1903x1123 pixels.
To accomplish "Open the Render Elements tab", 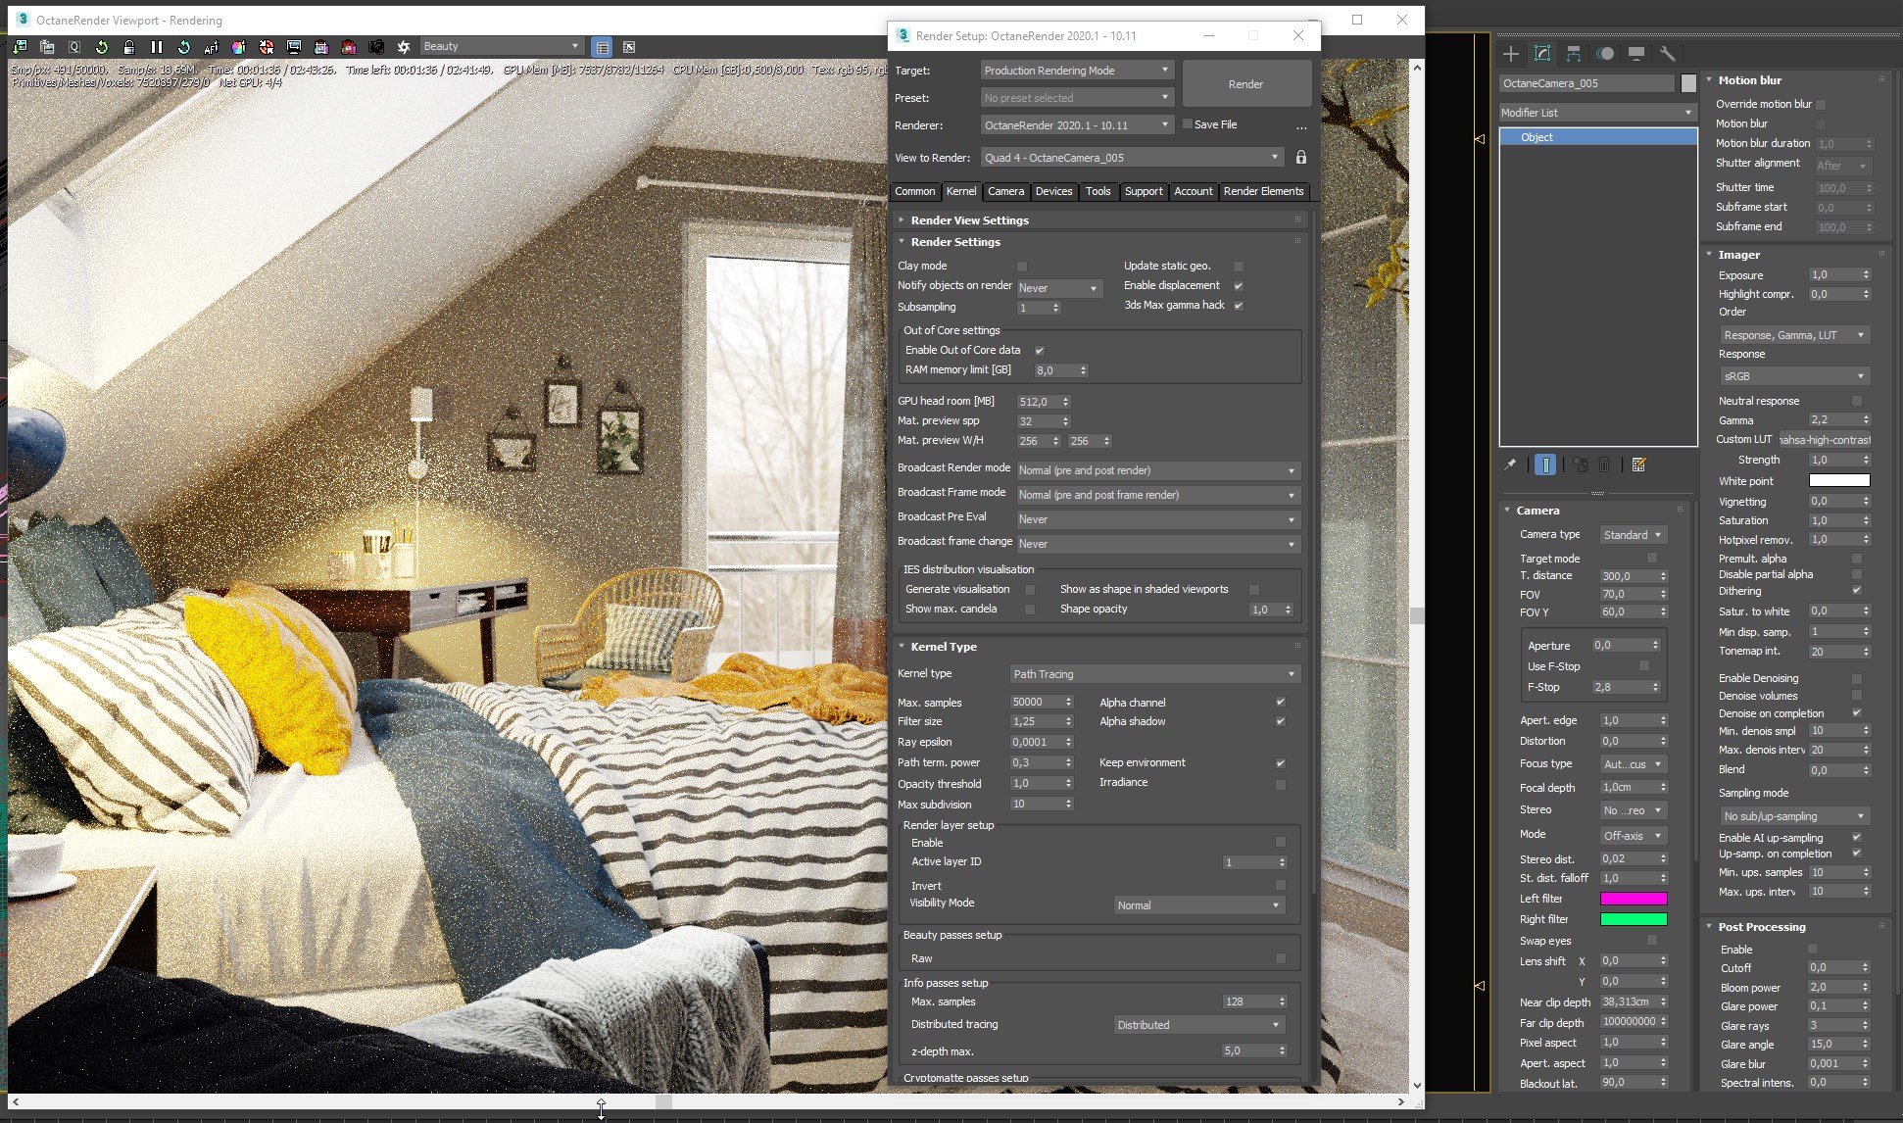I will [x=1263, y=191].
